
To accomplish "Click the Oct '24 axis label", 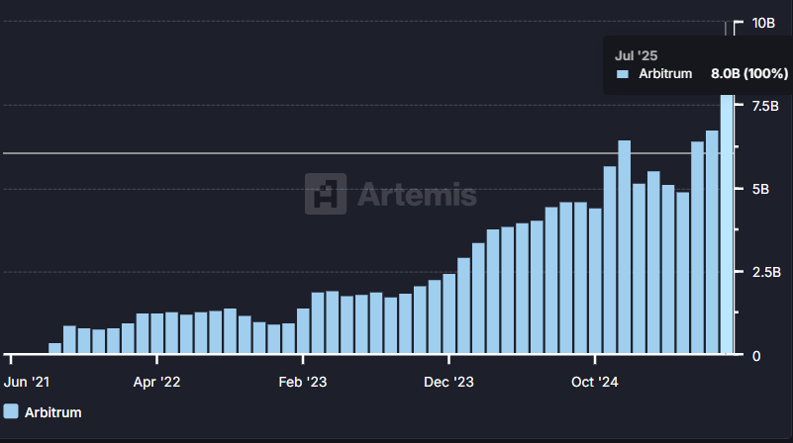I will (595, 382).
